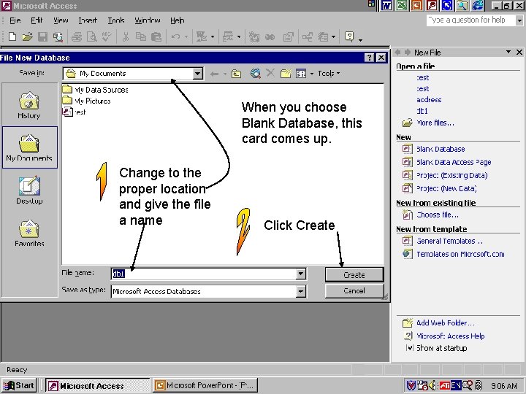Click the More files link
The image size is (526, 394).
435,123
